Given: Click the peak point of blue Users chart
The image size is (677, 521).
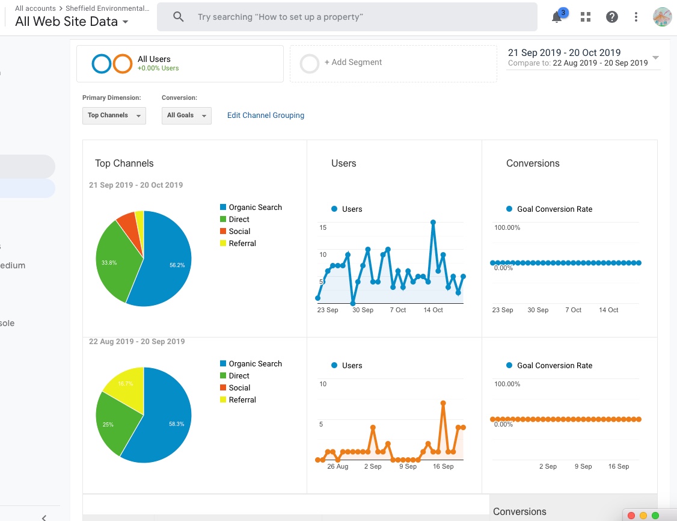Looking at the screenshot, I should [433, 223].
